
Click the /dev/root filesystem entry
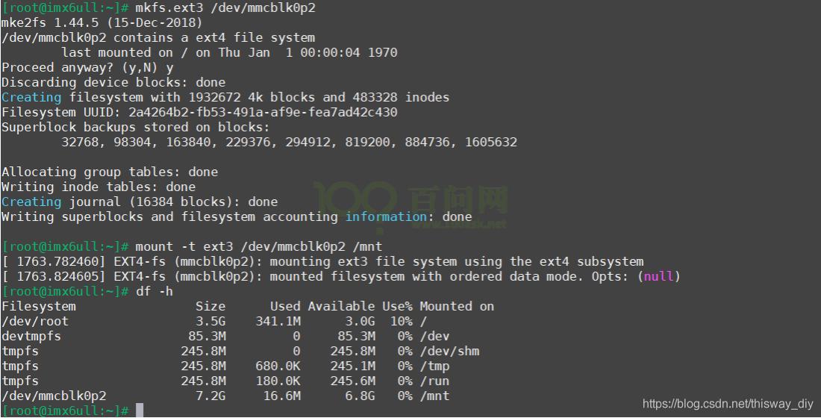pyautogui.click(x=35, y=321)
